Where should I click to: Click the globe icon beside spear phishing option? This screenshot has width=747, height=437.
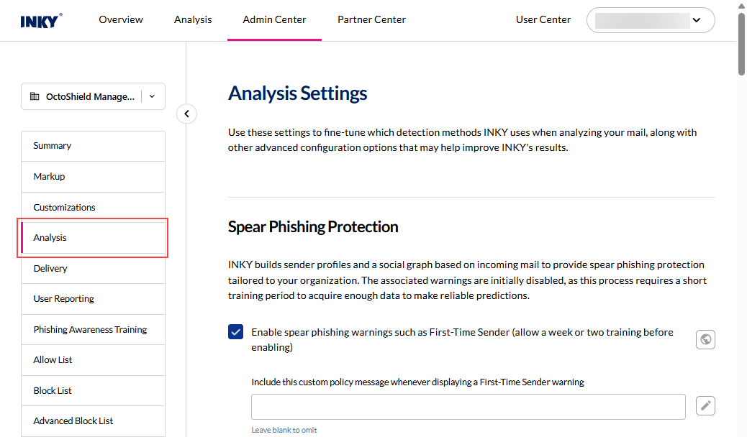[706, 339]
